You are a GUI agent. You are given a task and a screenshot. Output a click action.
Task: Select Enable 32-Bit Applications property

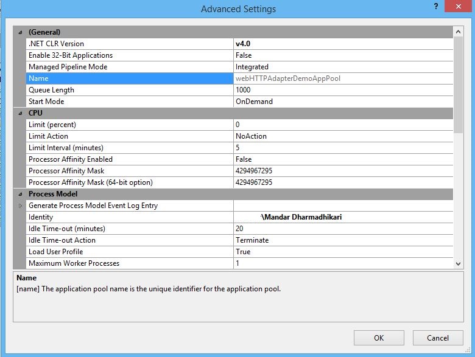(130, 55)
